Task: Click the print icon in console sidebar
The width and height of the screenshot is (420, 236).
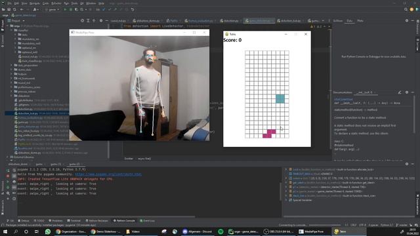Action: coord(14,182)
